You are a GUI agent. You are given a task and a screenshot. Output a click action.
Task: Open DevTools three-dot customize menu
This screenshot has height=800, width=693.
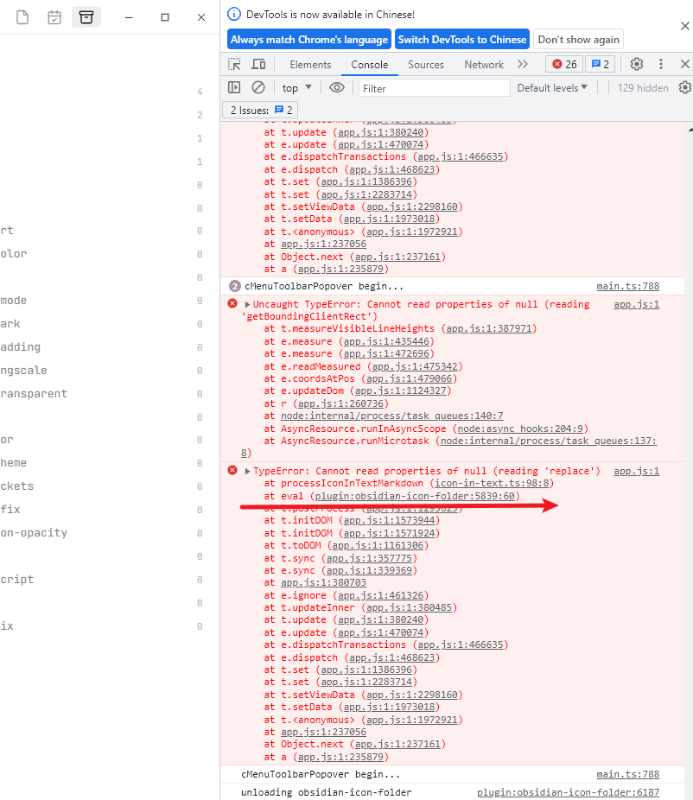coord(661,64)
